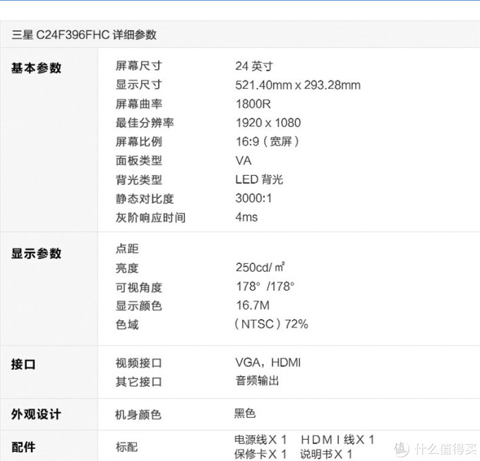Click the 显示颜色 label

click(x=138, y=306)
